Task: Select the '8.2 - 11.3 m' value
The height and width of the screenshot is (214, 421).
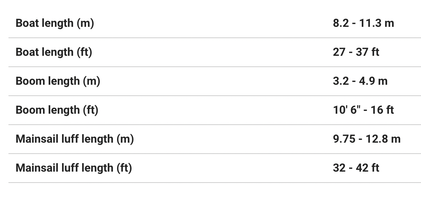Action: pos(363,23)
